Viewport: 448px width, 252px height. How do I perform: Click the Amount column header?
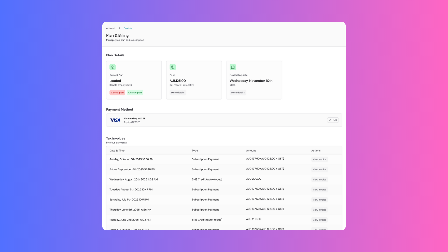pos(251,150)
